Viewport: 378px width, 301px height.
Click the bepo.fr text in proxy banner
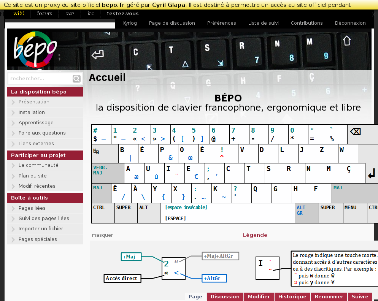113,5
